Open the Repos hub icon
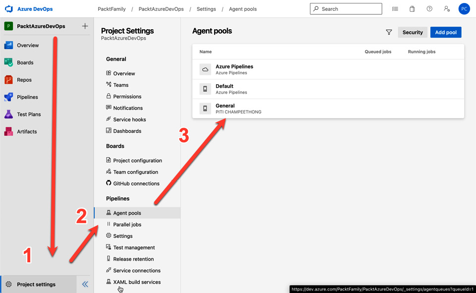Screen dimensions: 476x293 tap(8, 80)
